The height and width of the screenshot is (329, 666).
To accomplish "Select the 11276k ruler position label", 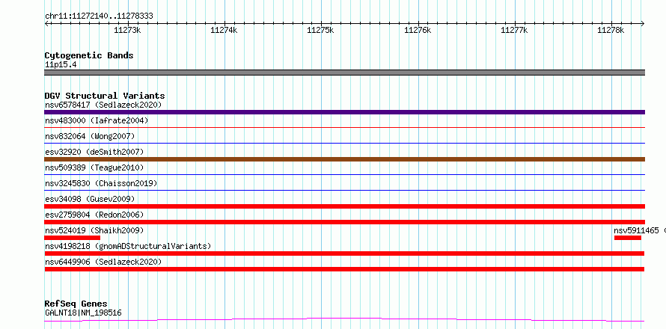I will coord(418,30).
